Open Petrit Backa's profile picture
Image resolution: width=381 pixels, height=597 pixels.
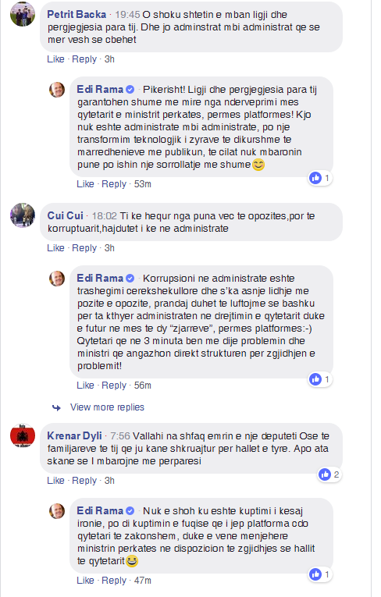pyautogui.click(x=23, y=14)
